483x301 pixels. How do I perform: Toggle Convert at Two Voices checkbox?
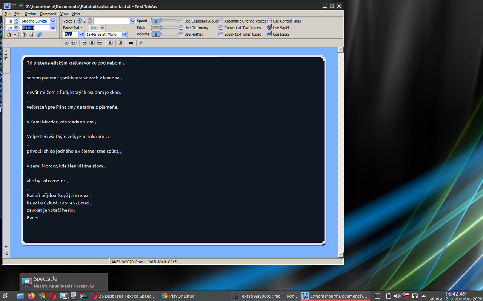221,28
